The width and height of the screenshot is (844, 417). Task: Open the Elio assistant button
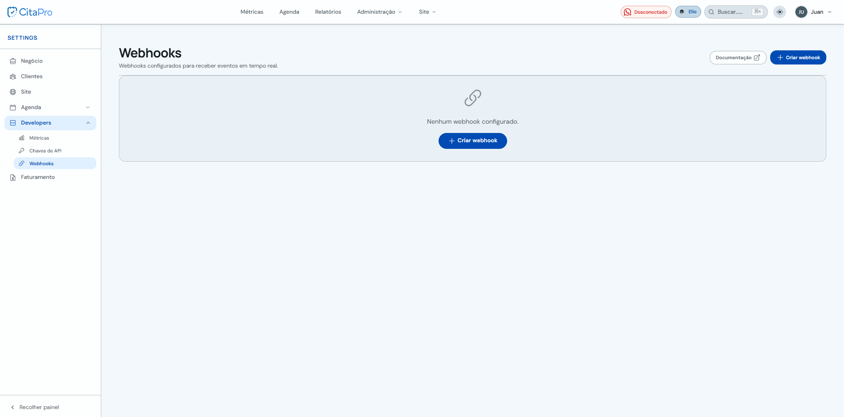coord(688,12)
